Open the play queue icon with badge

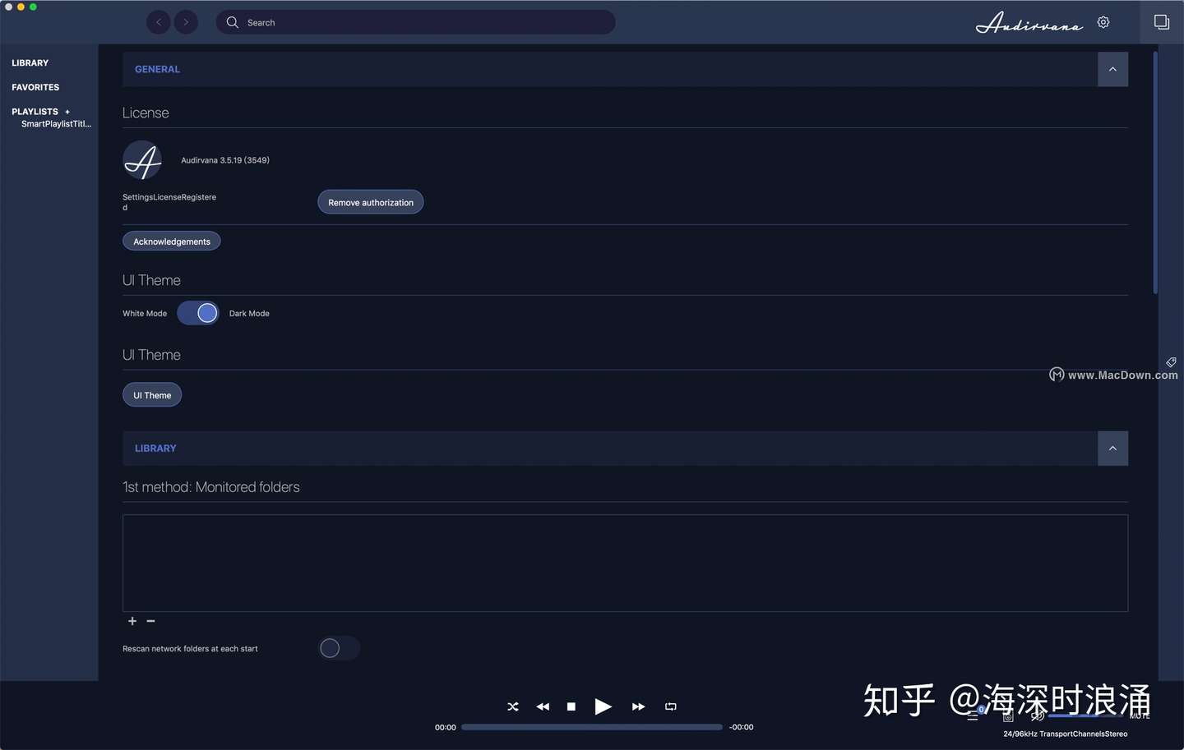click(x=974, y=715)
